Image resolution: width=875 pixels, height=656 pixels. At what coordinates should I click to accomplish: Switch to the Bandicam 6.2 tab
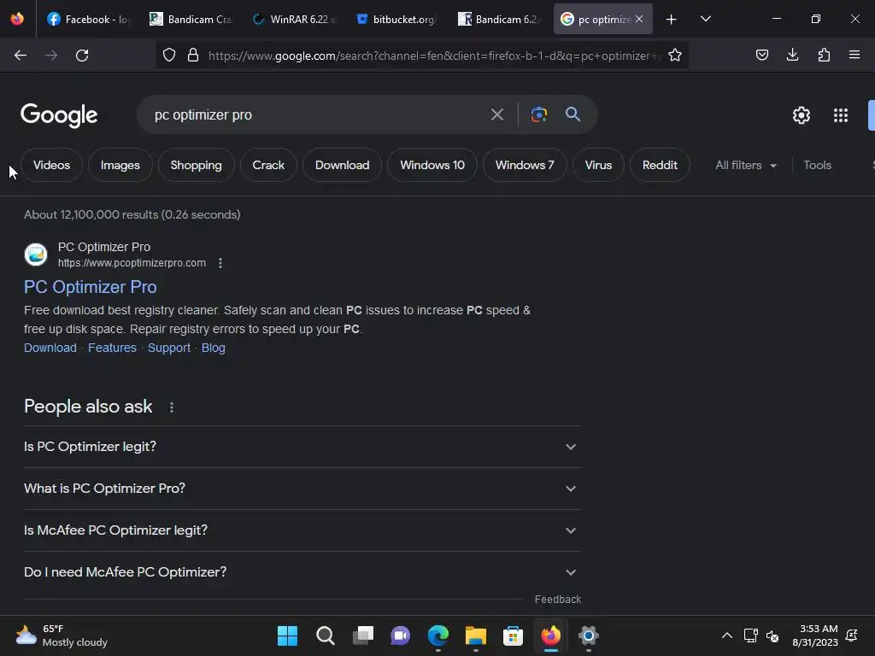(499, 20)
